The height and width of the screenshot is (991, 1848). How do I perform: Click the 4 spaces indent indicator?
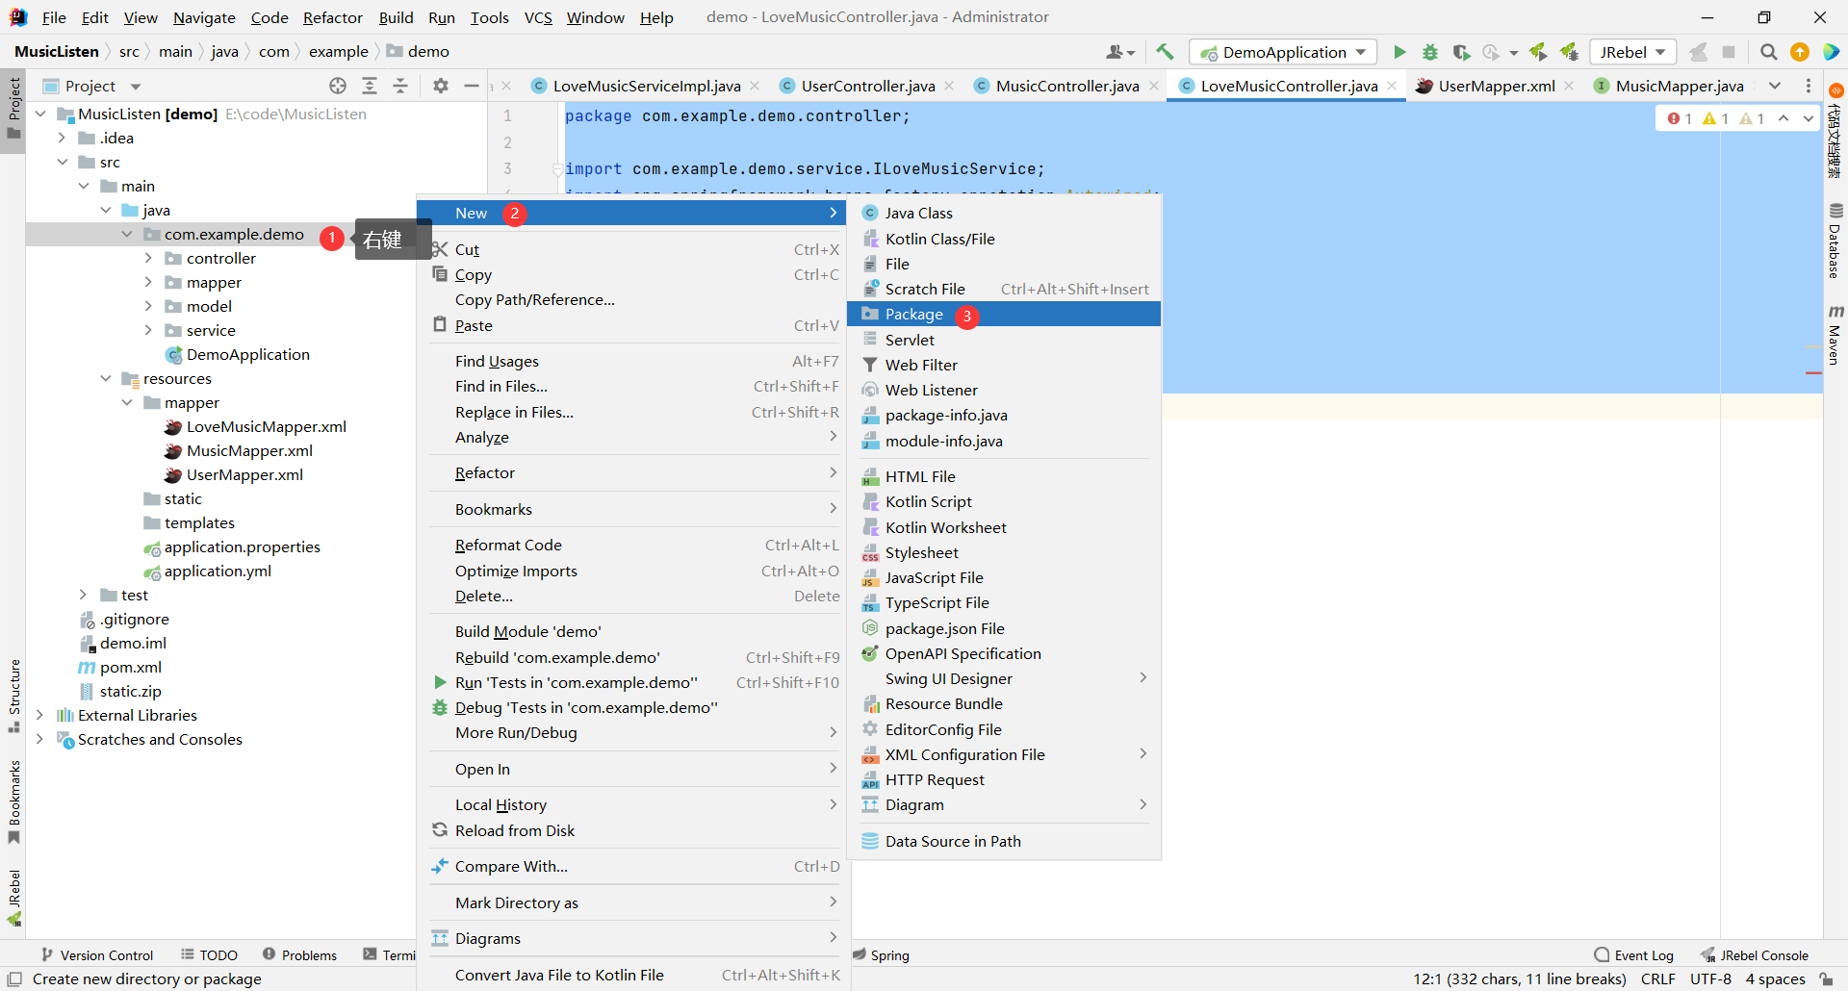[1775, 978]
